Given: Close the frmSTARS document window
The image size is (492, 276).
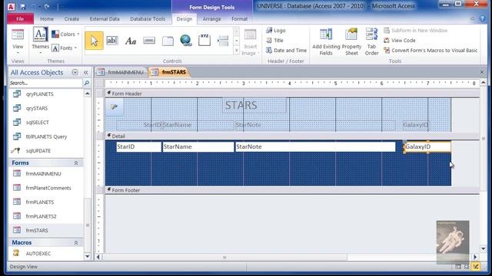Looking at the screenshot, I should (x=482, y=72).
